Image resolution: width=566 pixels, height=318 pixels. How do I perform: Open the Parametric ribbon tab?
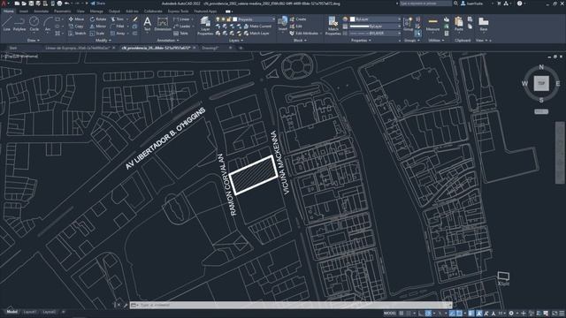[63, 11]
